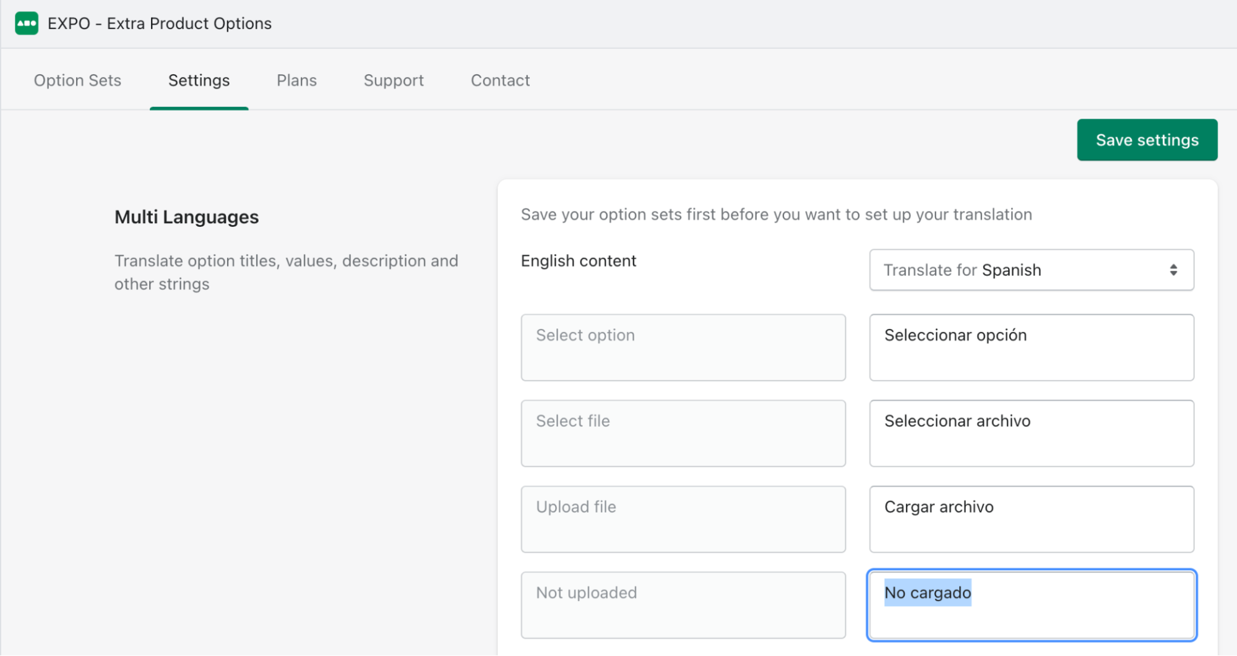The height and width of the screenshot is (656, 1237).
Task: Edit the 'Seleccionar archivo' translation field
Action: 1031,433
